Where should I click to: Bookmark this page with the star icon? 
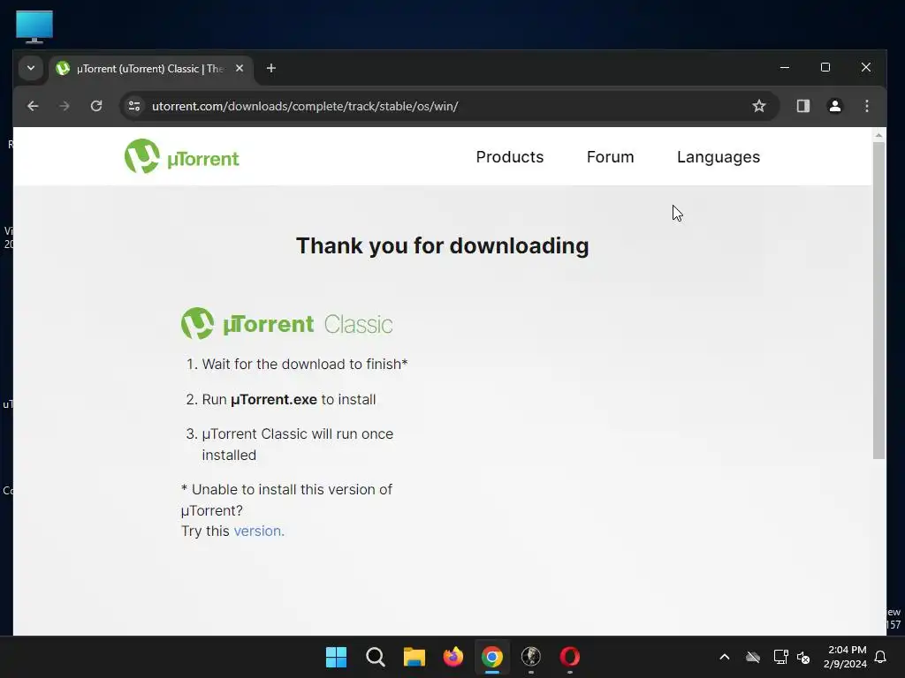pyautogui.click(x=759, y=106)
